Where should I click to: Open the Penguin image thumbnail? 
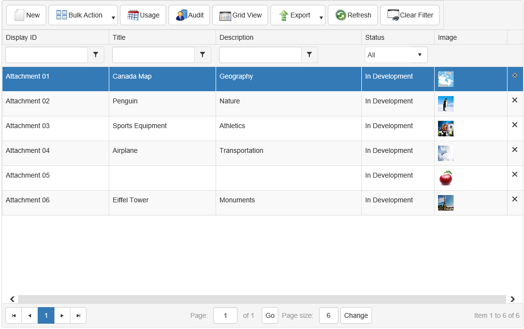pyautogui.click(x=445, y=104)
